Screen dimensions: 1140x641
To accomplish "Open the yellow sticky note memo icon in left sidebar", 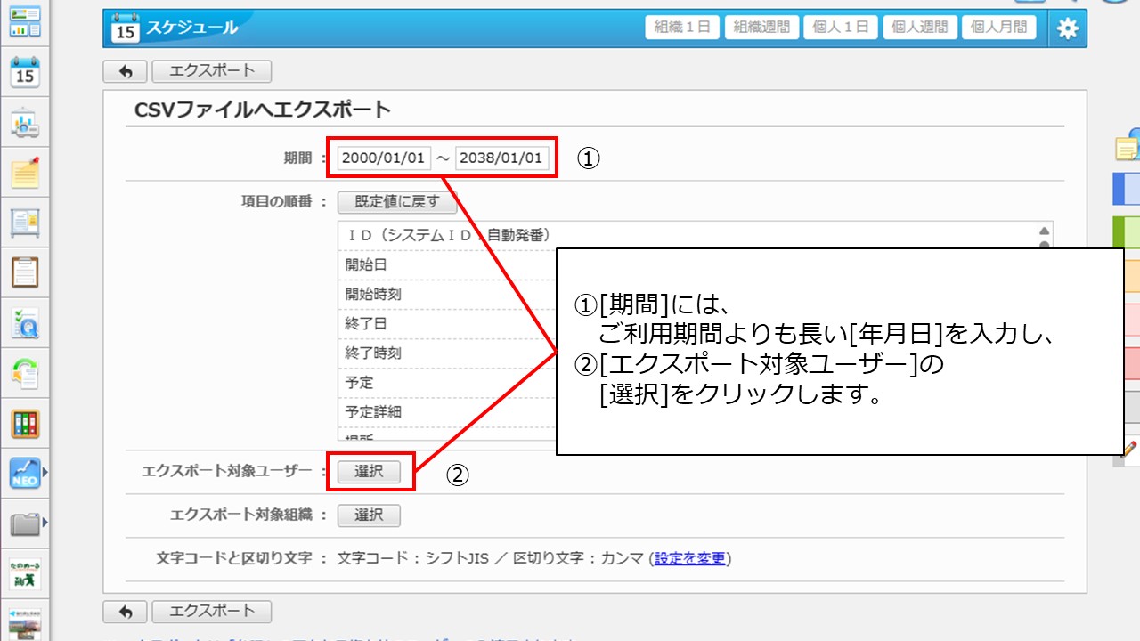I will pyautogui.click(x=25, y=173).
